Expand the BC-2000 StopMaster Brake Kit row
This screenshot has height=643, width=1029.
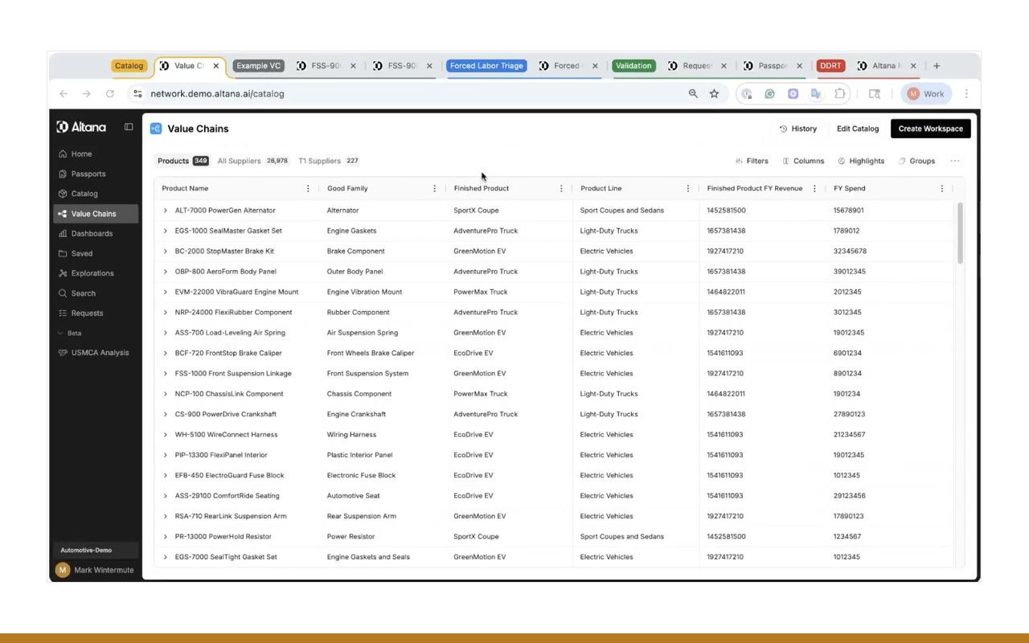pyautogui.click(x=166, y=252)
